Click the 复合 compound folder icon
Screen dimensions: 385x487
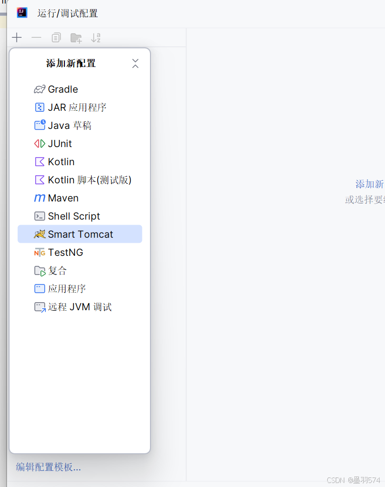point(40,271)
